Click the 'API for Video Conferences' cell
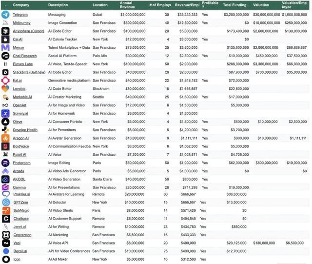The height and width of the screenshot is (264, 312). [x=69, y=251]
